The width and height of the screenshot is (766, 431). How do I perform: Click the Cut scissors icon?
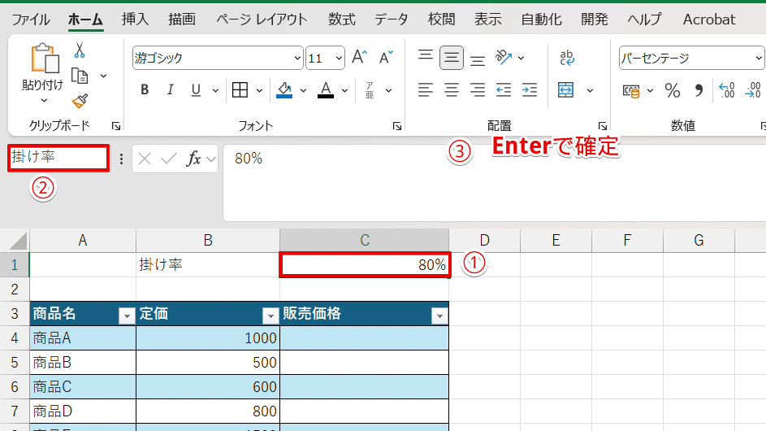pyautogui.click(x=80, y=50)
